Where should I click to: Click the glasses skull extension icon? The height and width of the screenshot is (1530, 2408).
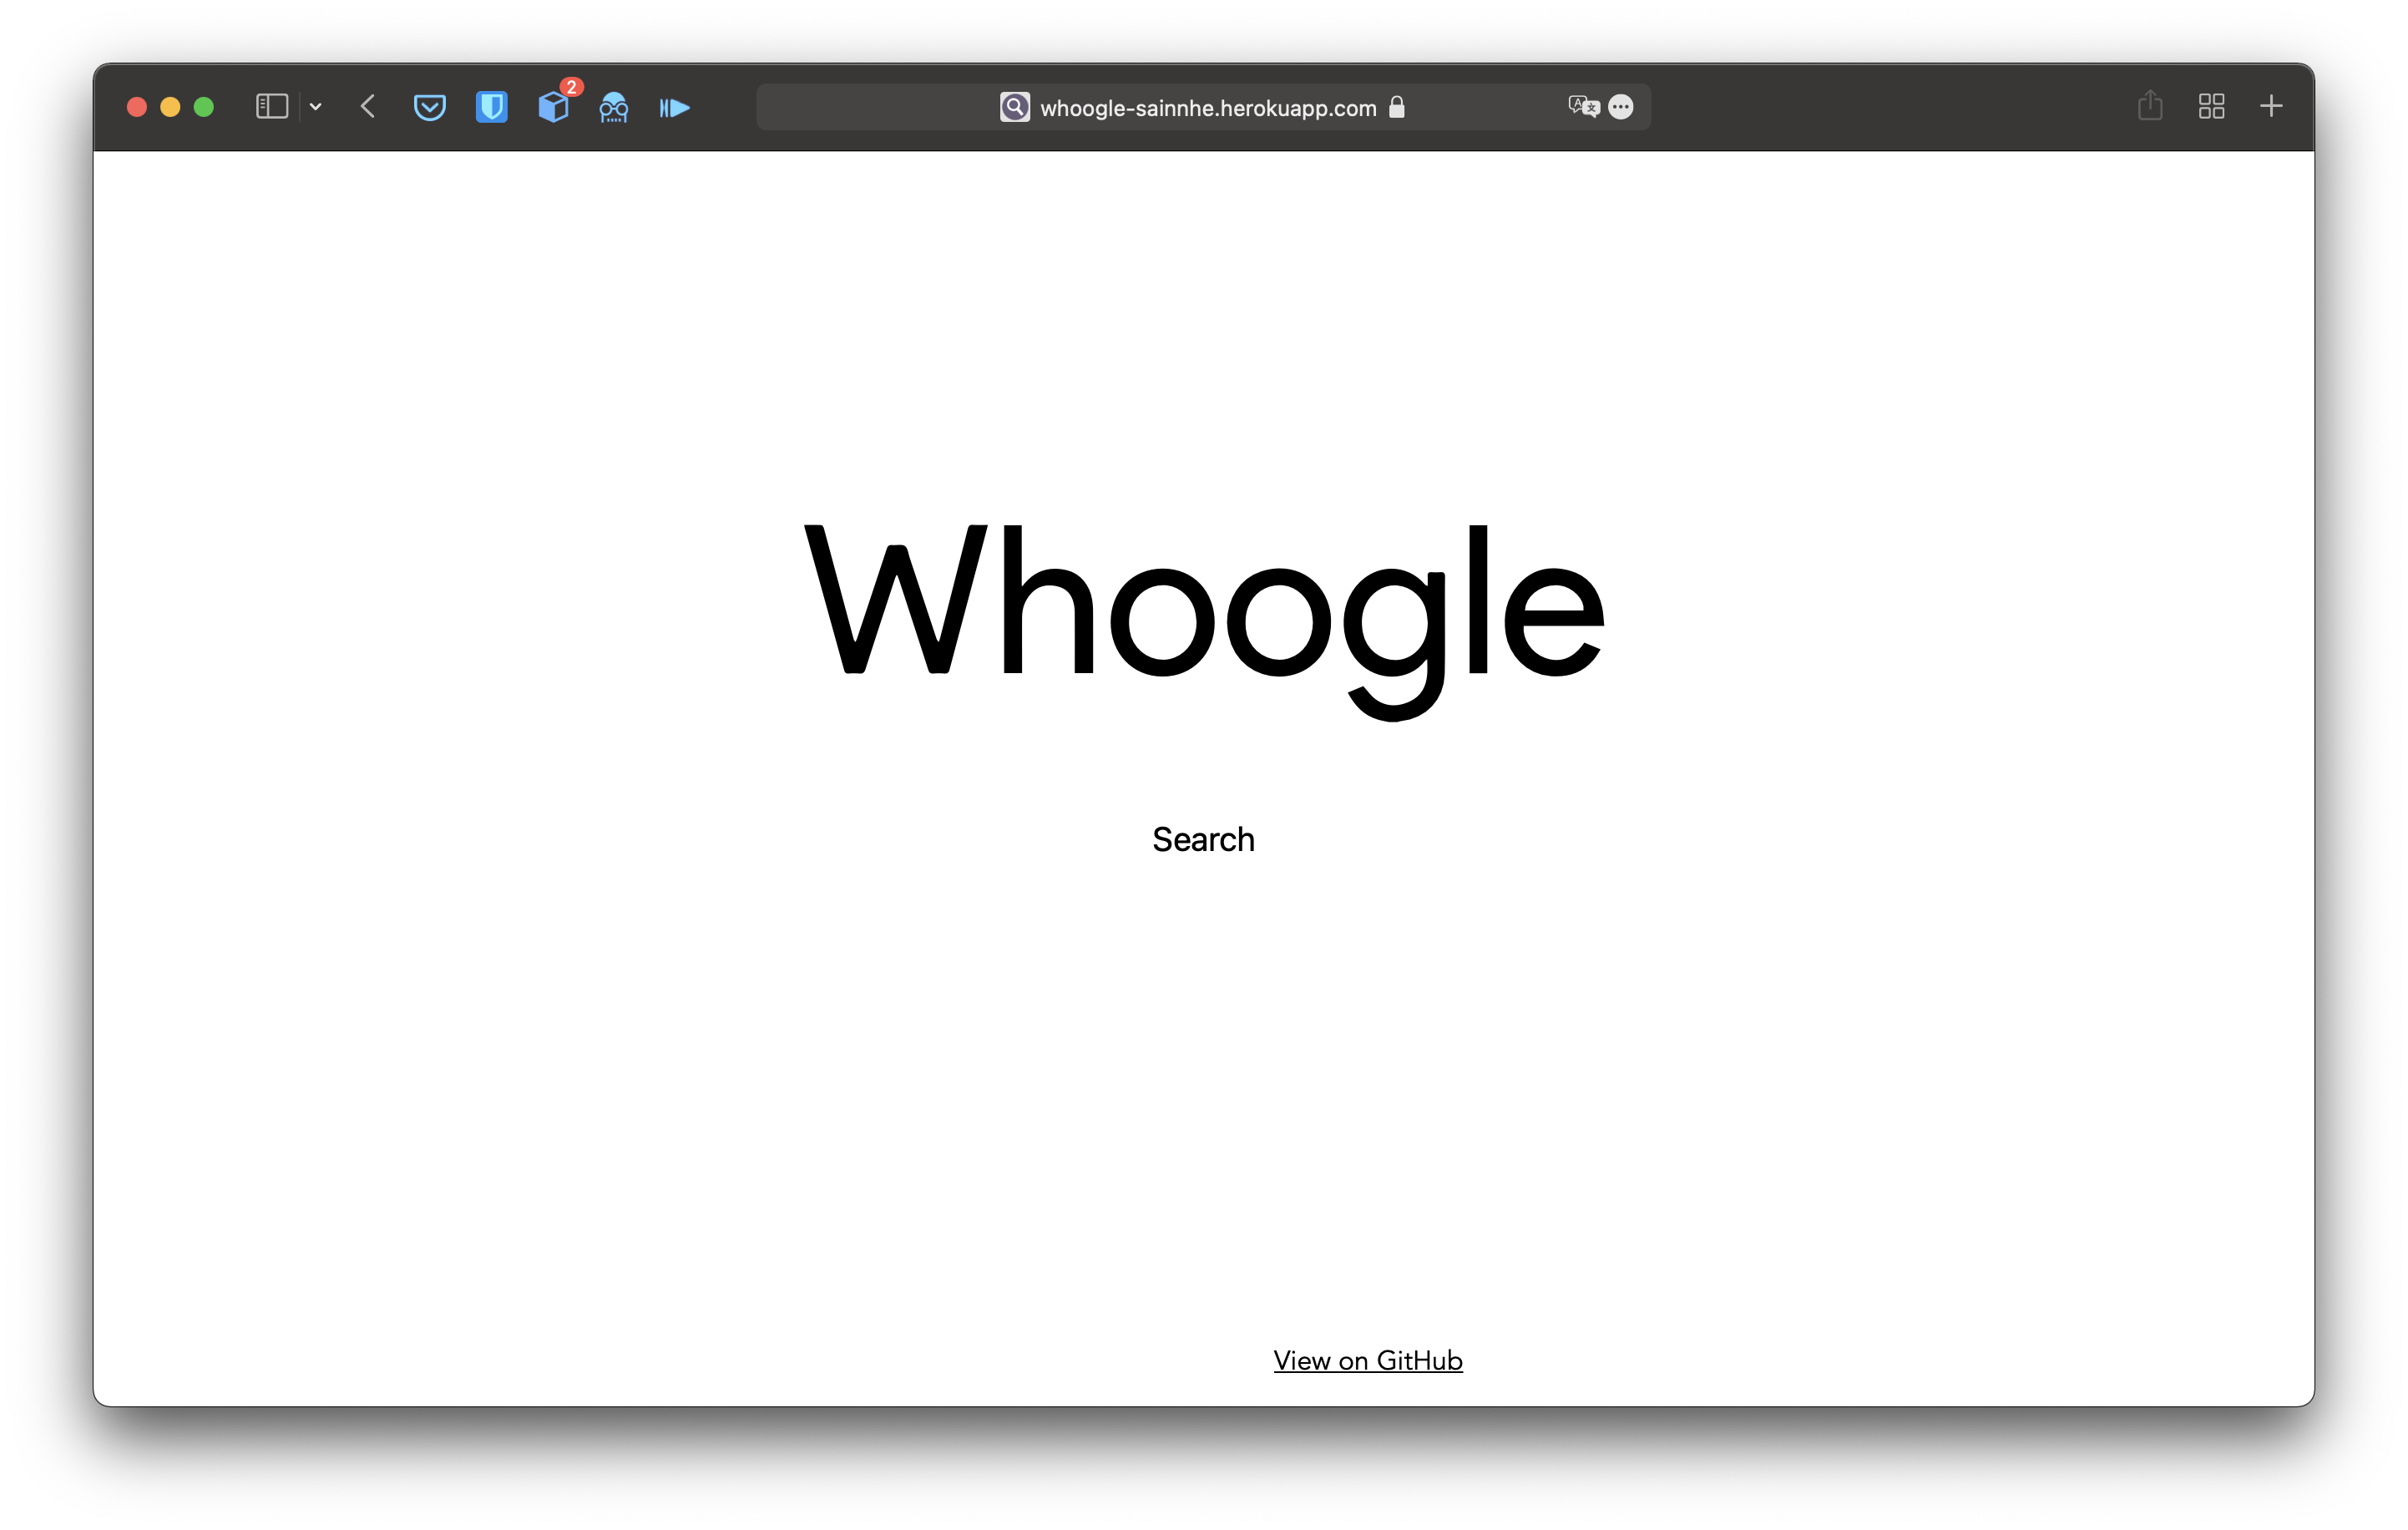click(614, 108)
